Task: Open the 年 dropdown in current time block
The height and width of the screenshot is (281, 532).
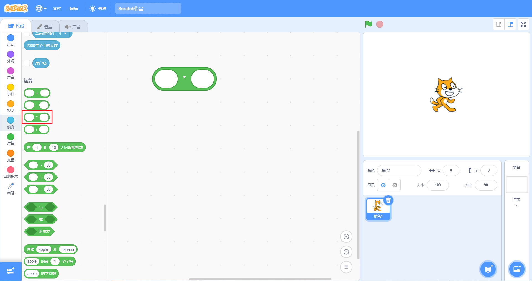Action: [x=63, y=34]
